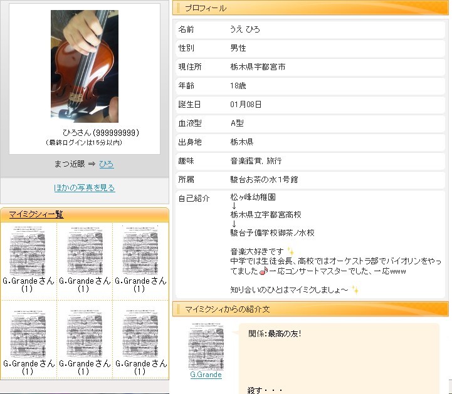Open ほかの写真を見る link
Image resolution: width=452 pixels, height=394 pixels.
[85, 188]
